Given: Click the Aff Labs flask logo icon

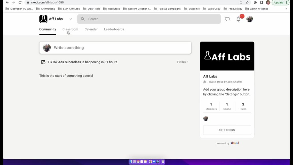Looking at the screenshot, I should 43,19.
